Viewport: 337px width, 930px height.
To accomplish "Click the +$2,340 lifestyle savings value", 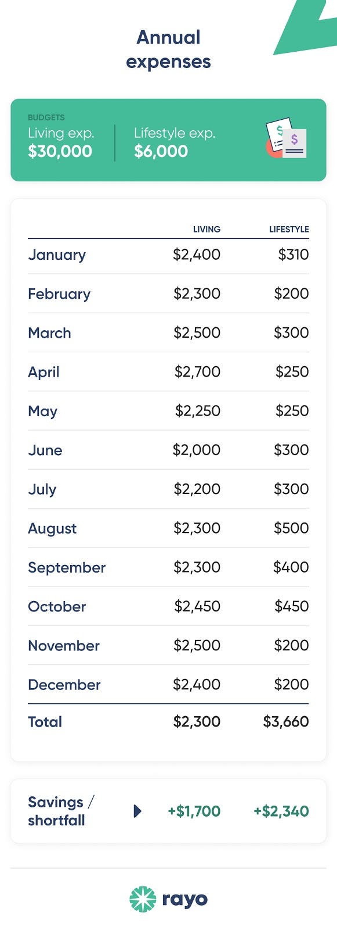I will point(281,811).
